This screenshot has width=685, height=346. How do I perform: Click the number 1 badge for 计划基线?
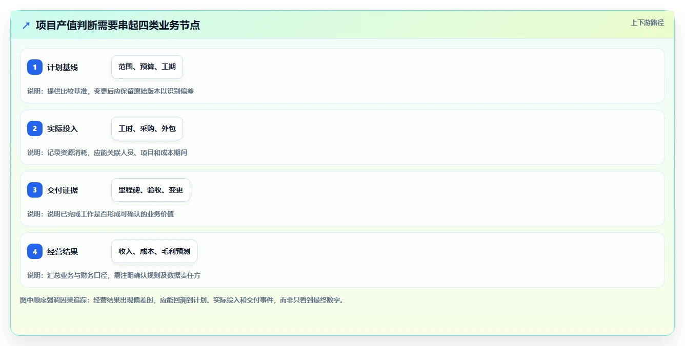[35, 67]
